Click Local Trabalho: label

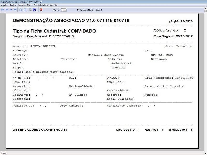point(120,99)
